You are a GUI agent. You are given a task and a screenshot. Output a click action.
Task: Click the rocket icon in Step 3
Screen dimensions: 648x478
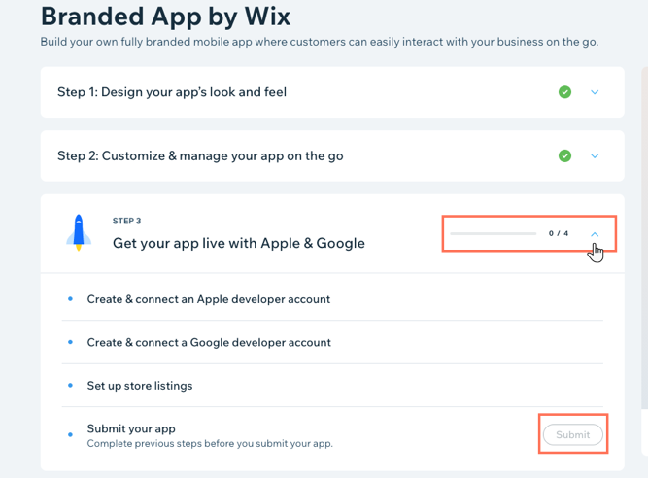(79, 232)
